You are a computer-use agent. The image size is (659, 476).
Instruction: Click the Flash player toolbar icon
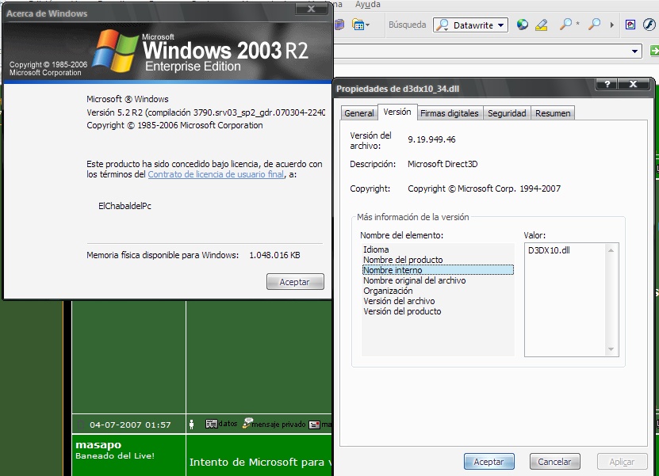point(649,25)
